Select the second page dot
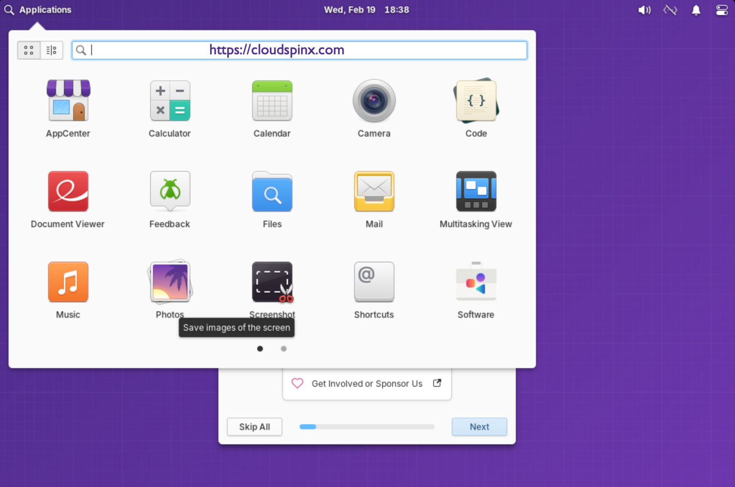735x487 pixels. [284, 349]
